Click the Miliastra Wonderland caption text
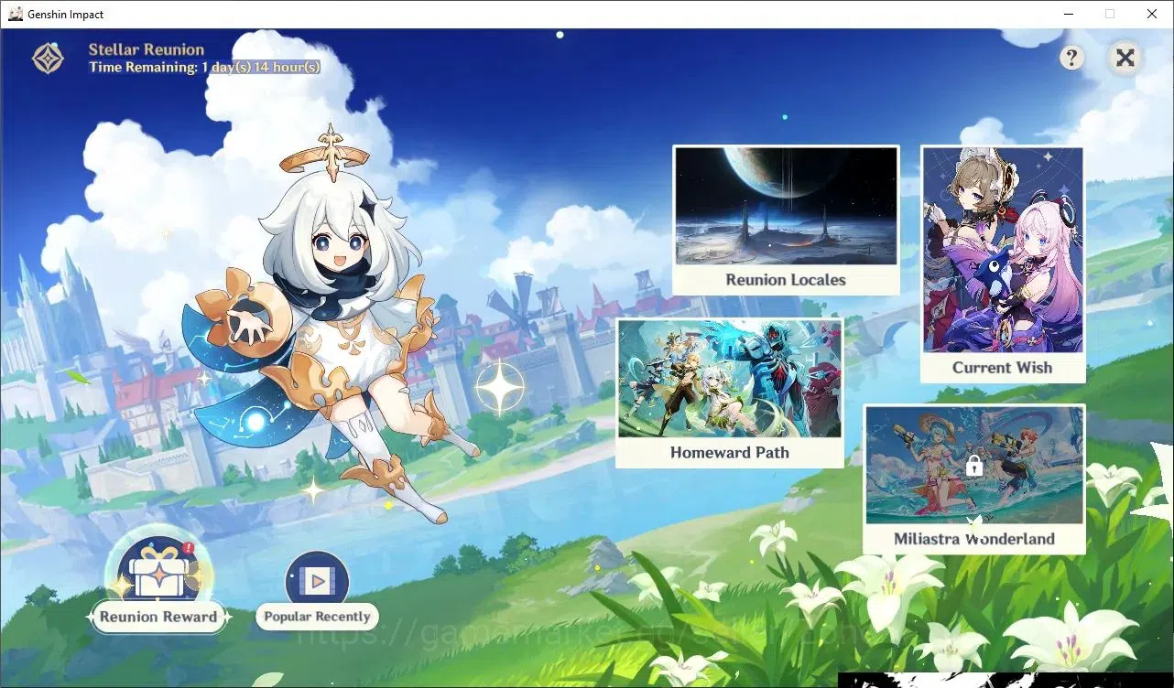This screenshot has height=688, width=1174. pyautogui.click(x=974, y=539)
